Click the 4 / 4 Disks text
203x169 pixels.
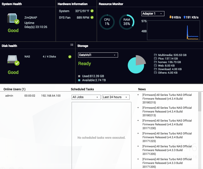pyautogui.click(x=49, y=57)
